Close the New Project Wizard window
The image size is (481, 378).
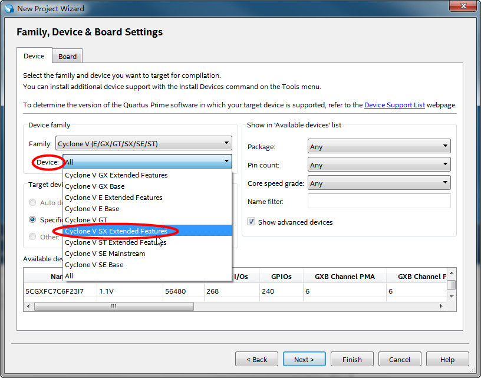[463, 6]
